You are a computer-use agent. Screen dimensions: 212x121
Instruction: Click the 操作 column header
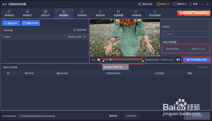(x=190, y=73)
